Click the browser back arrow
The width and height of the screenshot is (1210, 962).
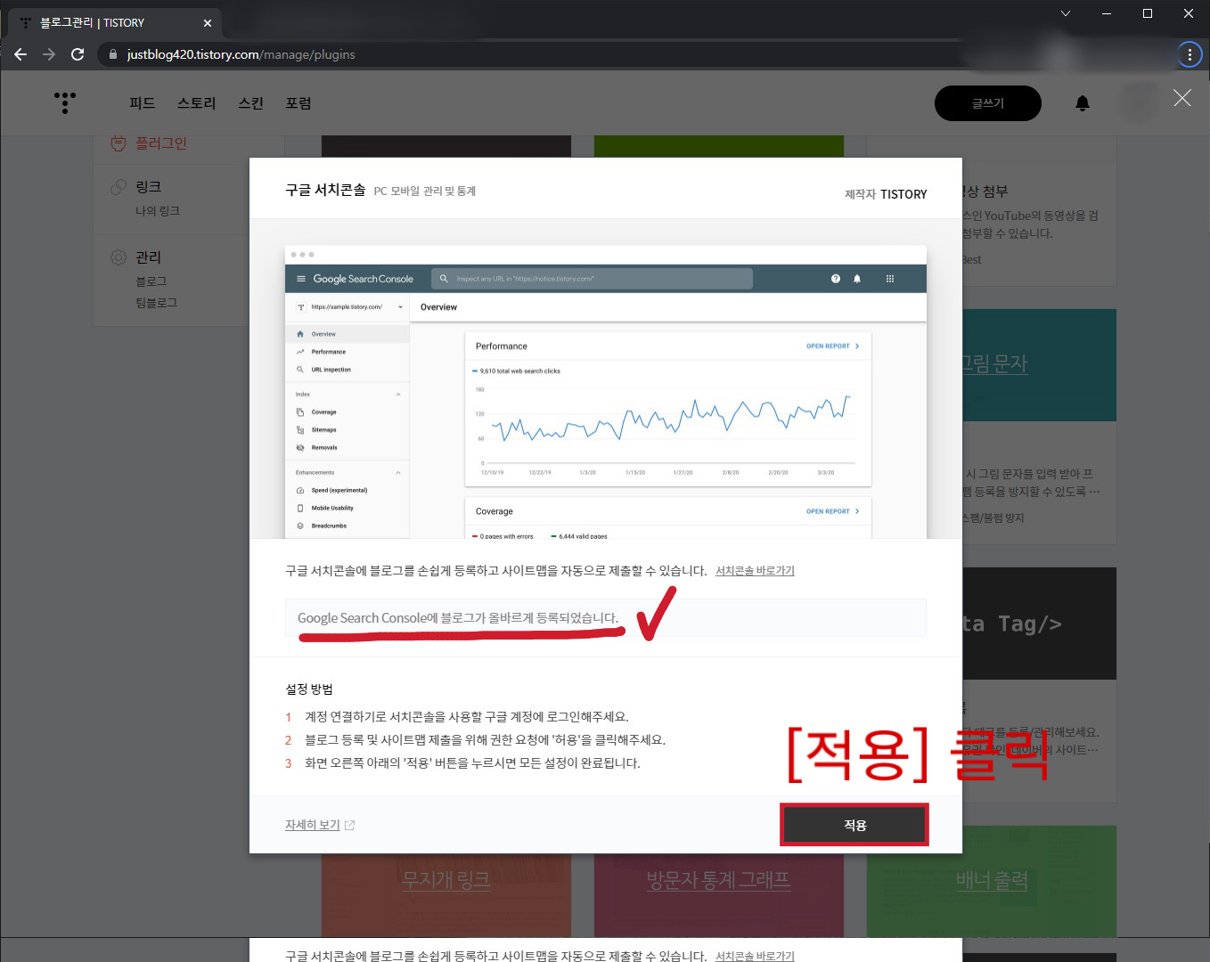pos(20,54)
